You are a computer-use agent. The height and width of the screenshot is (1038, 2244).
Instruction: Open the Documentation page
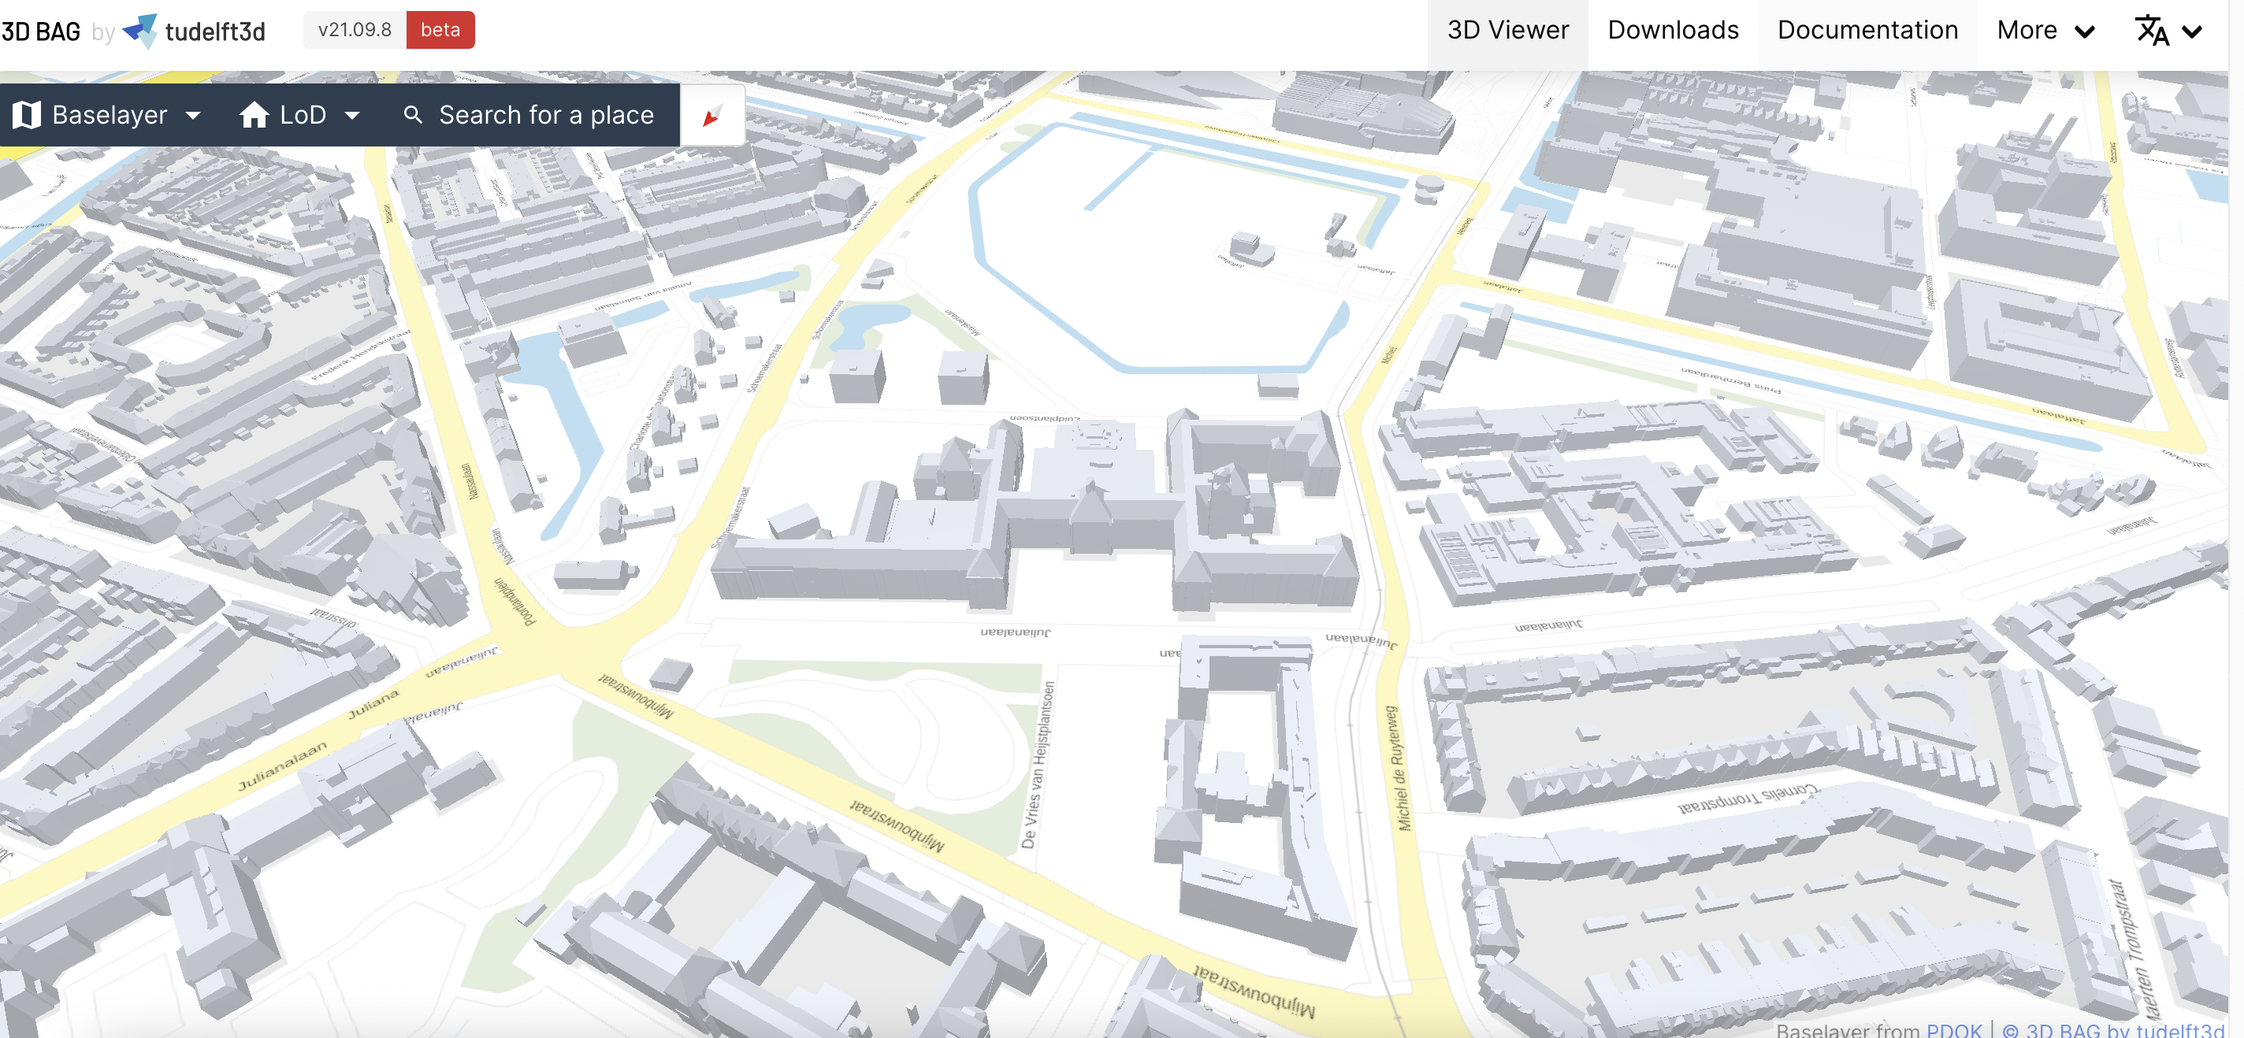pos(1867,31)
